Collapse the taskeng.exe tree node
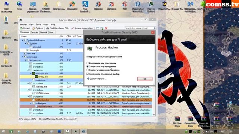Viewport: 239px width, 134px height. 31,103
